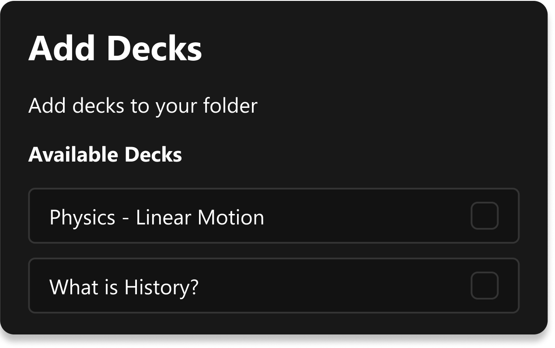Click the 'Add decks to your folder' subtitle
The width and height of the screenshot is (555, 348).
click(143, 106)
